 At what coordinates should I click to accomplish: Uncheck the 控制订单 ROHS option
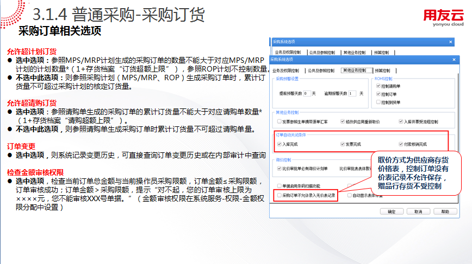click(378, 94)
